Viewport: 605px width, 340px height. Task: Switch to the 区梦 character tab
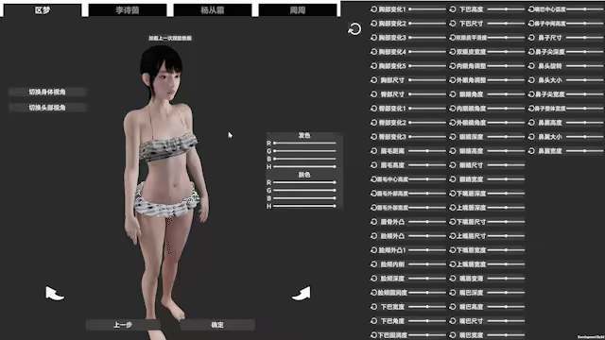(x=43, y=10)
